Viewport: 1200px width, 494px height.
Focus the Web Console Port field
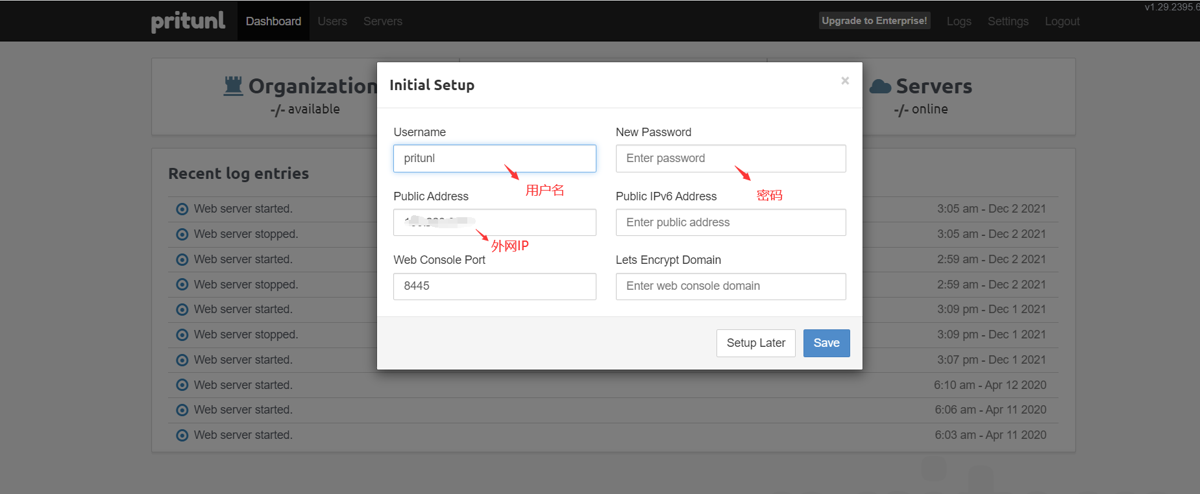[495, 286]
